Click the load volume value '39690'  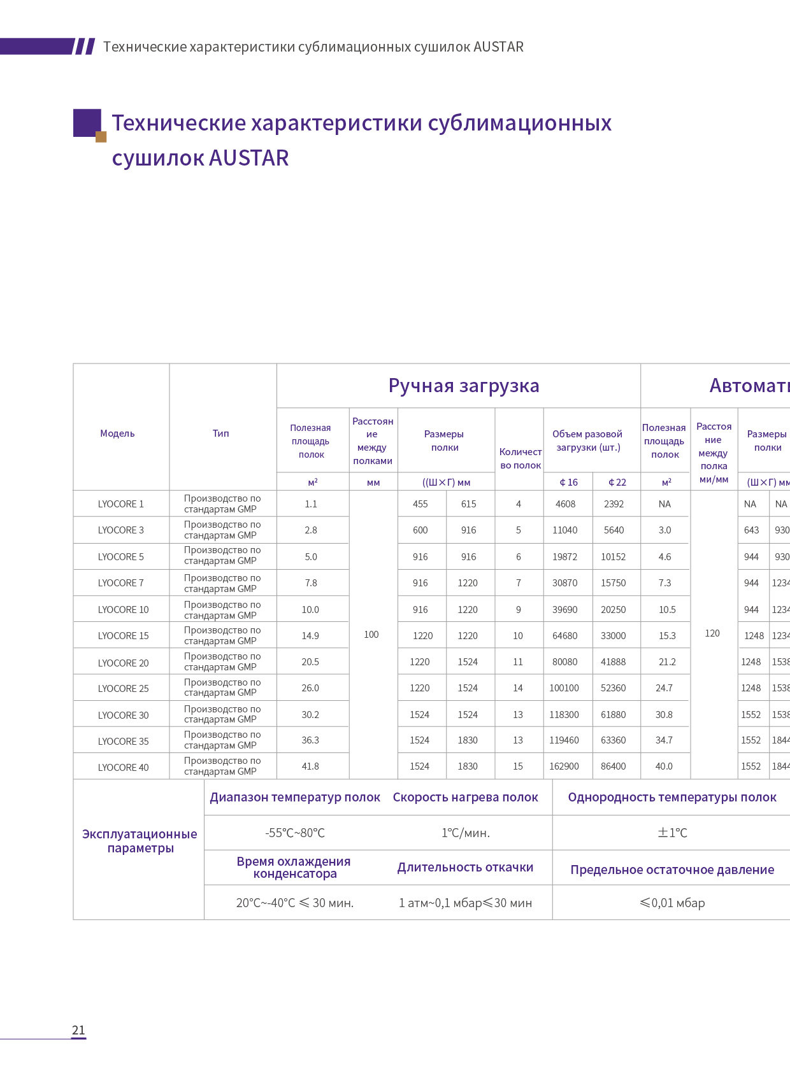pyautogui.click(x=565, y=610)
